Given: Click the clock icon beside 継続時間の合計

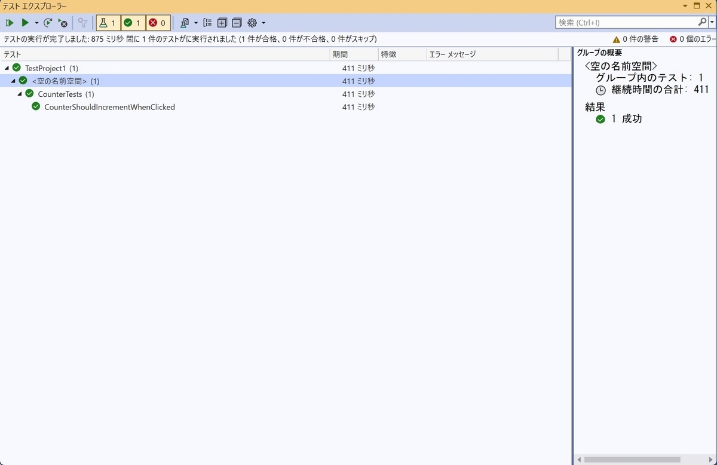Looking at the screenshot, I should click(x=601, y=90).
